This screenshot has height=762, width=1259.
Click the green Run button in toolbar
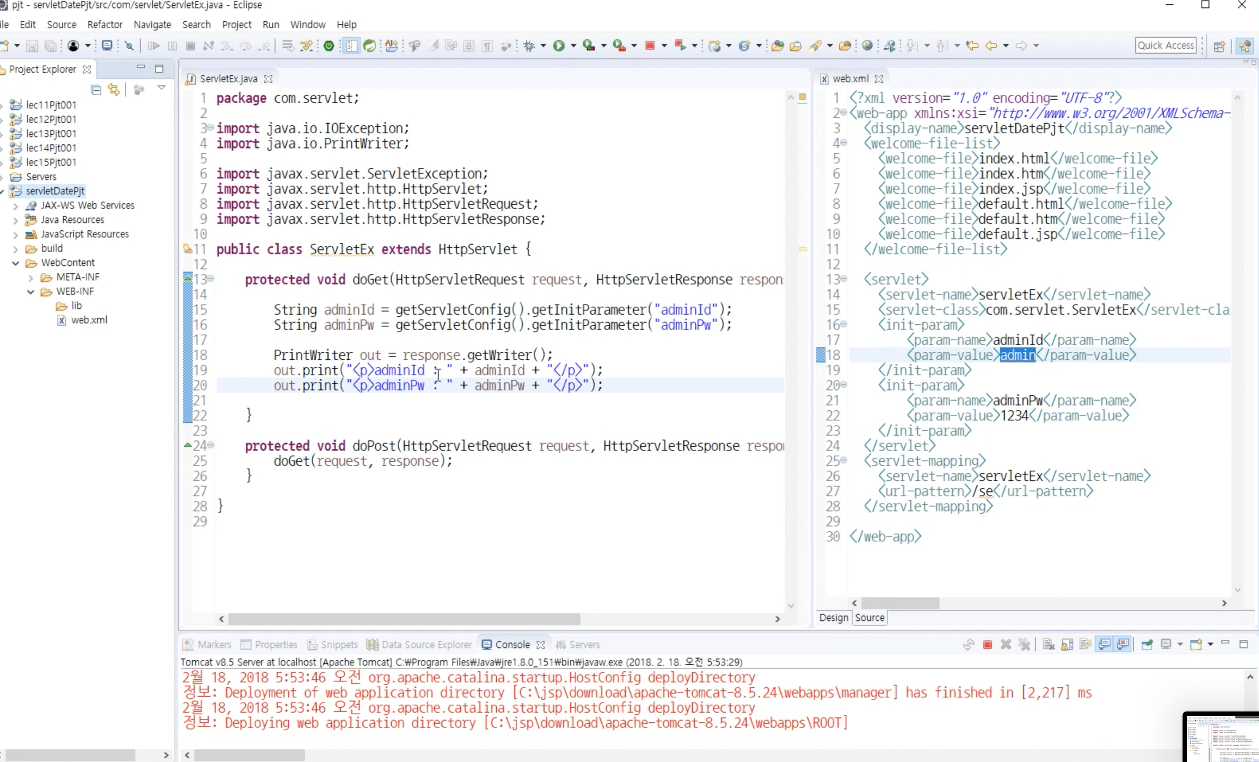tap(558, 46)
